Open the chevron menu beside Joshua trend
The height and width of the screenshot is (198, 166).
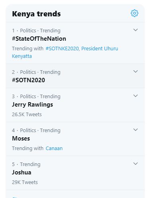[135, 164]
